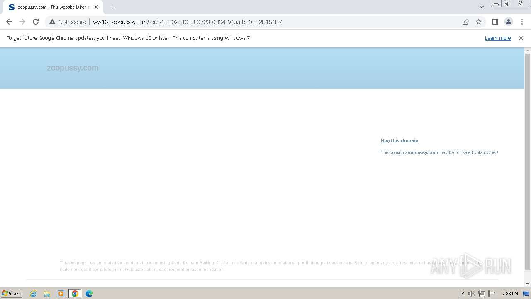
Task: Open the Sedo Domain Parking link
Action: pos(192,263)
